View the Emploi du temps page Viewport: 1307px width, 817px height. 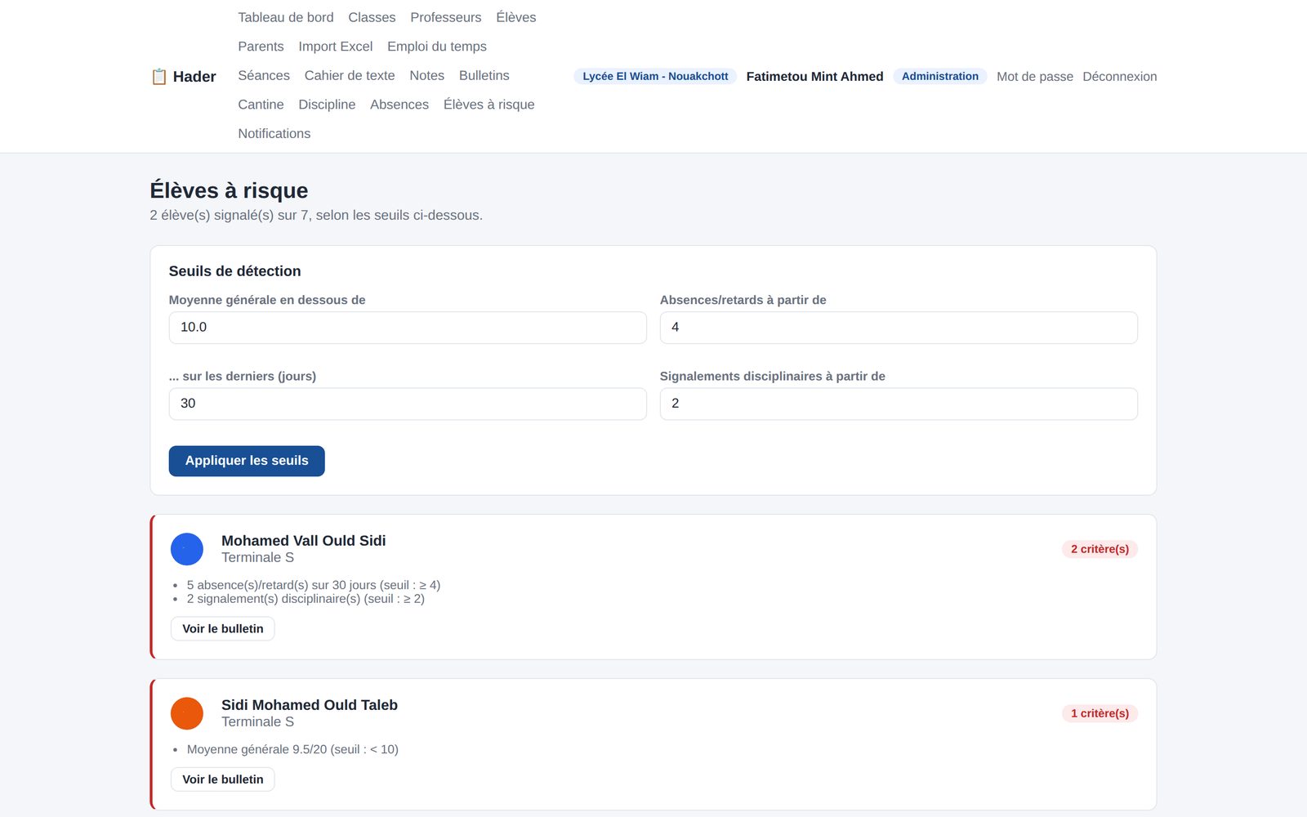tap(437, 47)
